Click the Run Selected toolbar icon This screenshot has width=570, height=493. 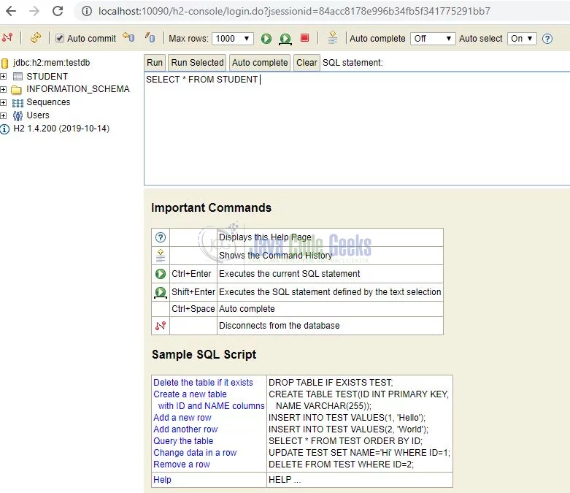(x=285, y=39)
